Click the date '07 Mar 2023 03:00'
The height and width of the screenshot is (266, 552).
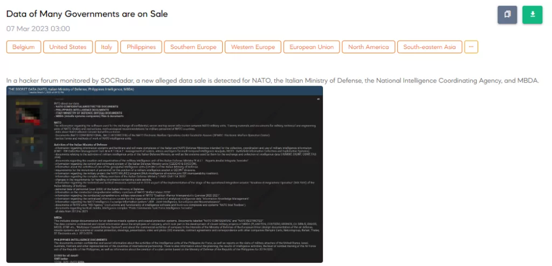[x=38, y=29]
